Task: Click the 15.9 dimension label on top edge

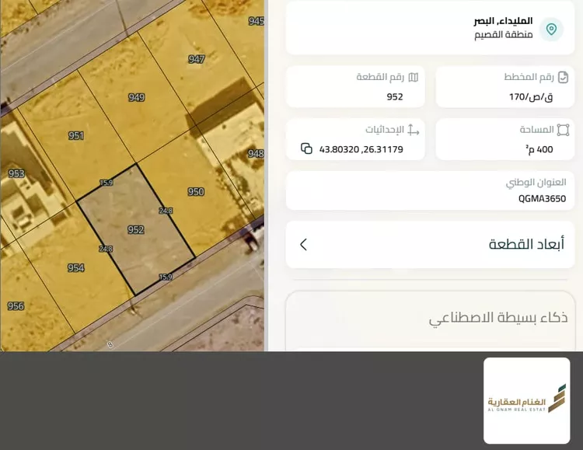Action: point(106,183)
